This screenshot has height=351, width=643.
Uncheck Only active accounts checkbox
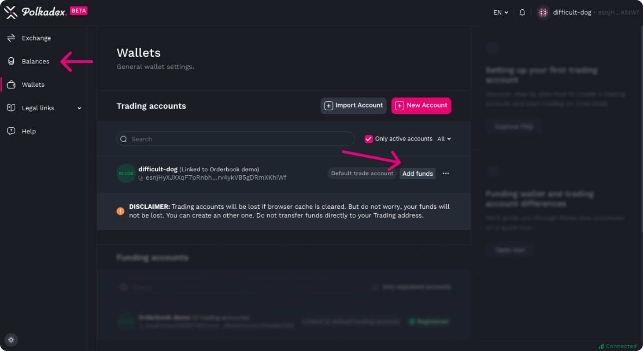[369, 139]
